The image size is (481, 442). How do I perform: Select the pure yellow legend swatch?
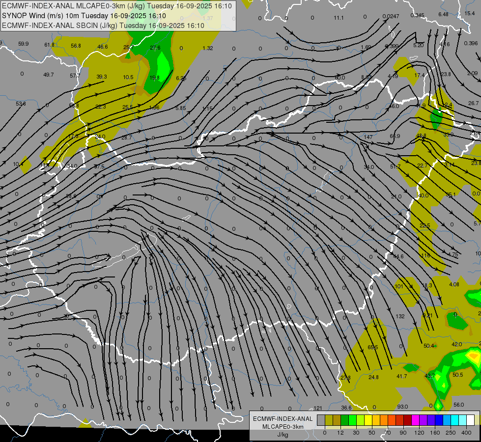(368, 420)
